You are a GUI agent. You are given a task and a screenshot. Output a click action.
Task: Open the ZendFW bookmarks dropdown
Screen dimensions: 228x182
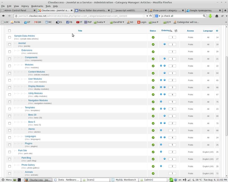coord(118,22)
